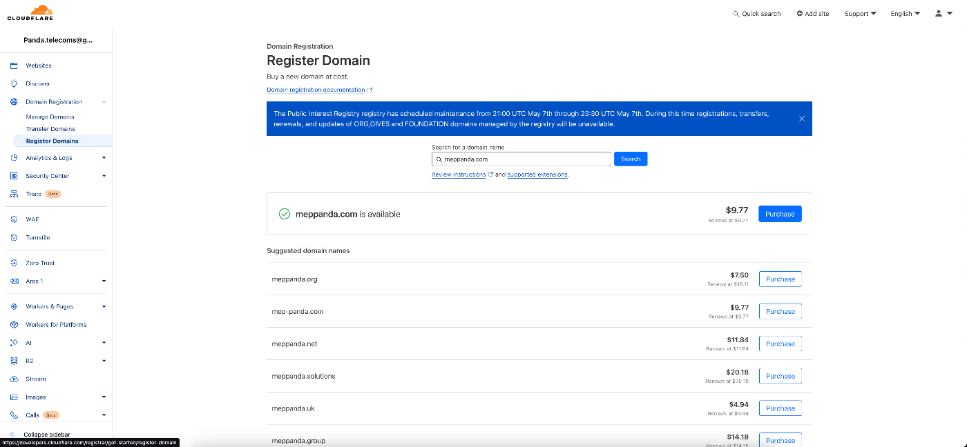
Task: Click the blue Search button
Action: pos(631,159)
